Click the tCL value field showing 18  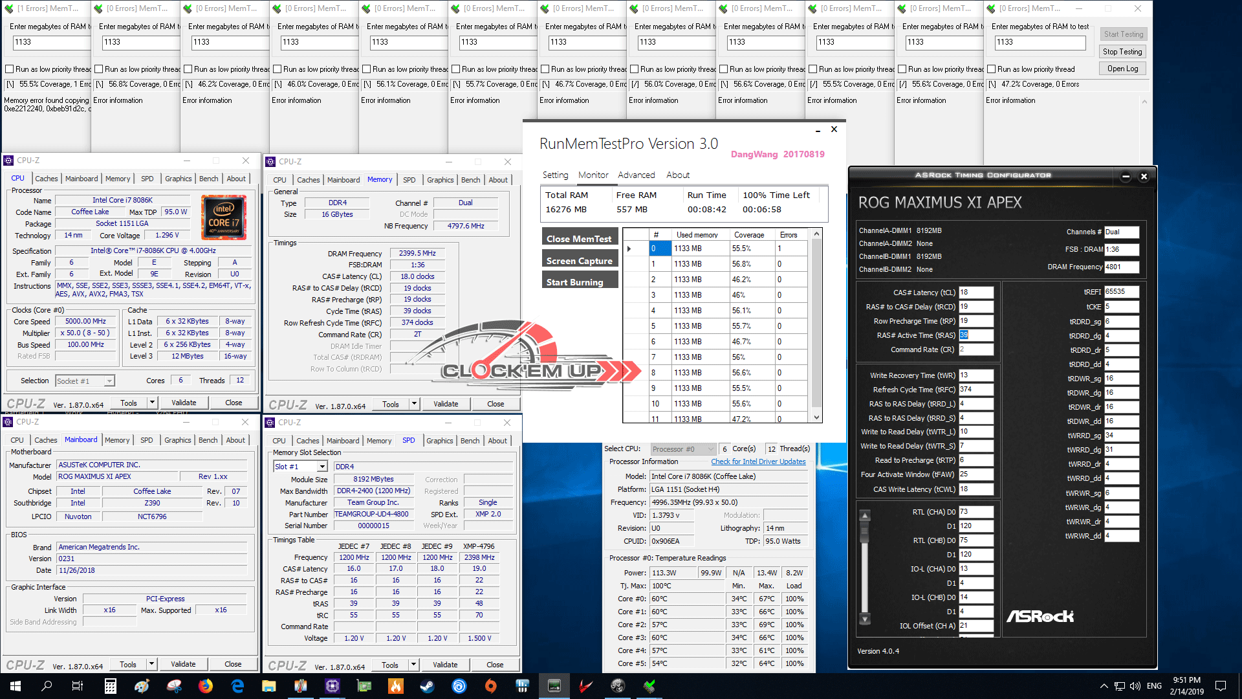(x=975, y=293)
